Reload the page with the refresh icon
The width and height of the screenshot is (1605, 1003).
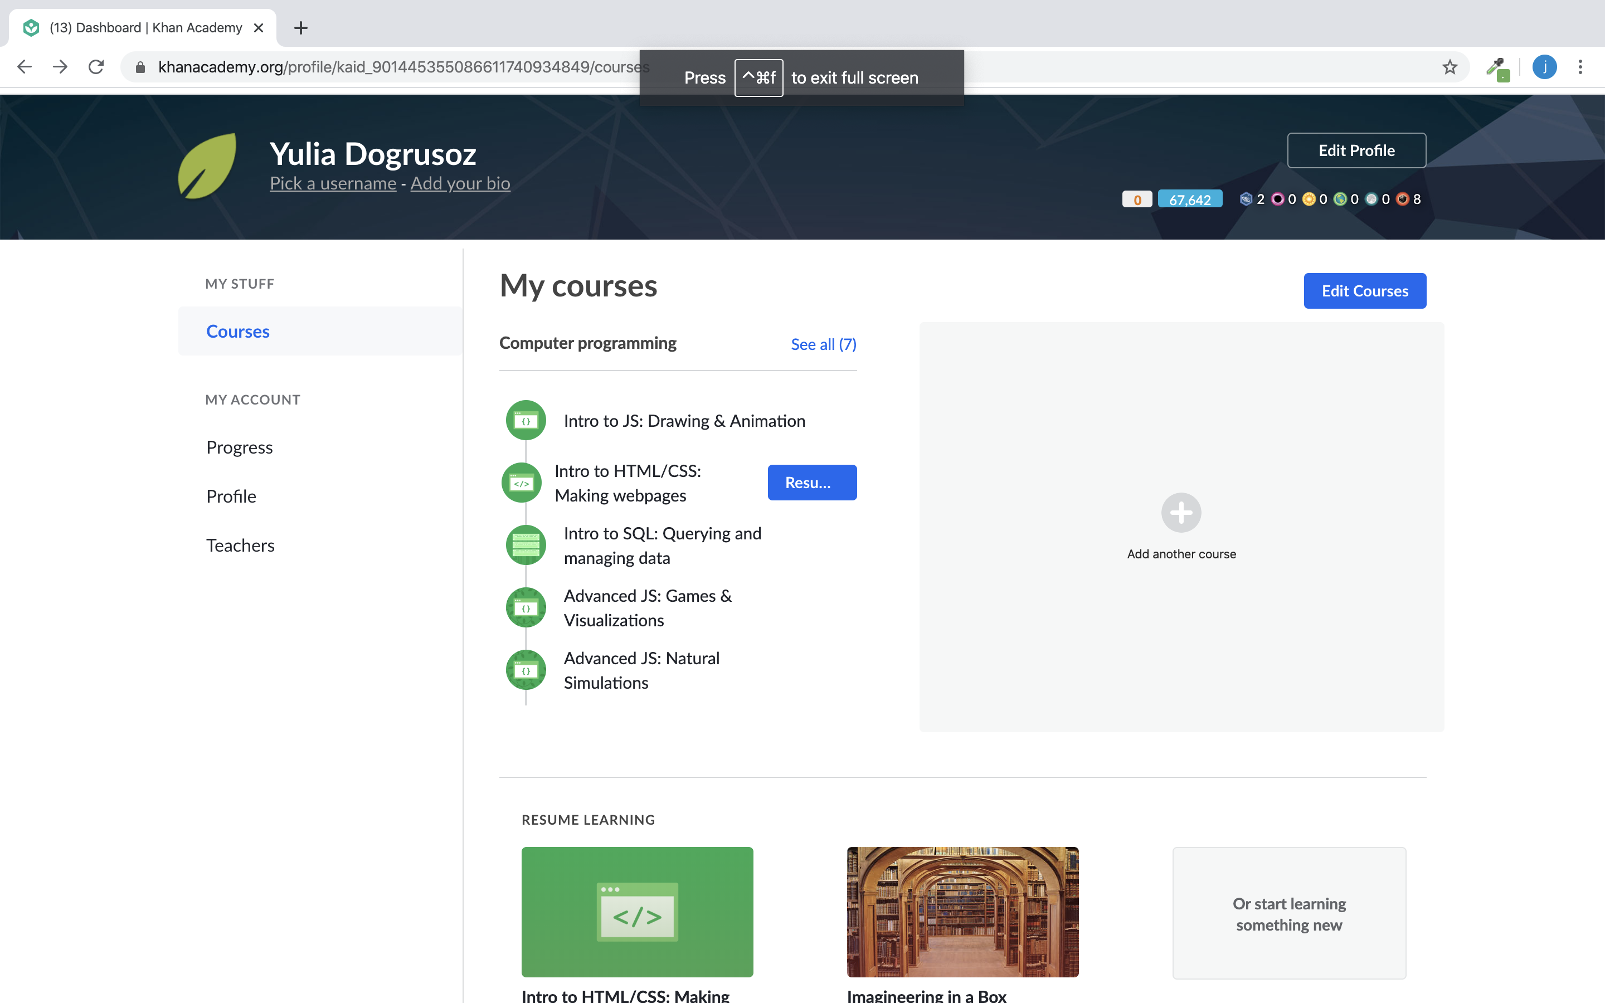point(96,67)
